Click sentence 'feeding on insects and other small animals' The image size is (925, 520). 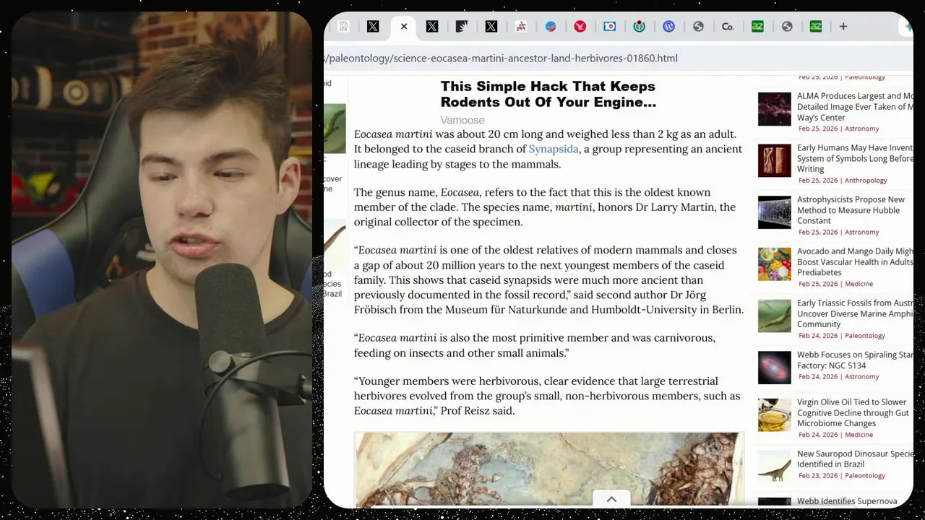pos(460,353)
